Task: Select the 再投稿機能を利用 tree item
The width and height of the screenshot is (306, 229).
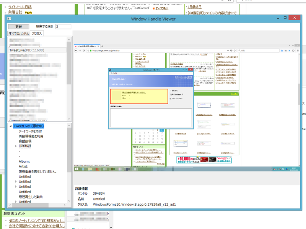Action: click(x=31, y=136)
